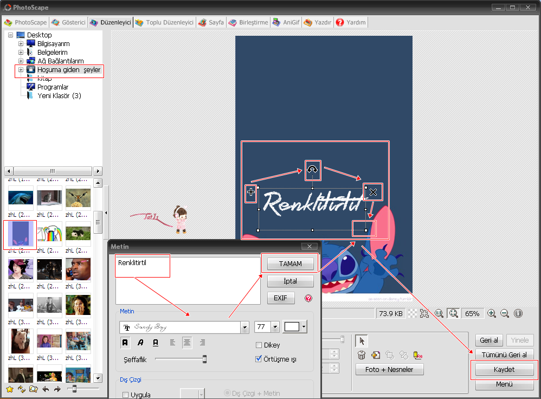Open the Toplu Düzenleyici tab
The width and height of the screenshot is (541, 399).
click(165, 22)
